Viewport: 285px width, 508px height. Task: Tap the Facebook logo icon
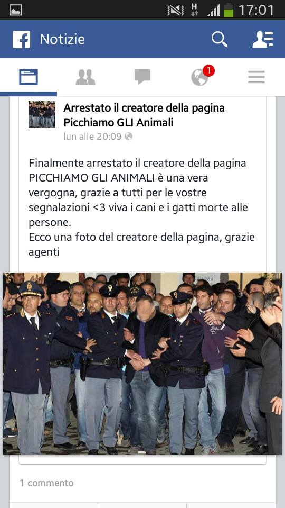[21, 40]
